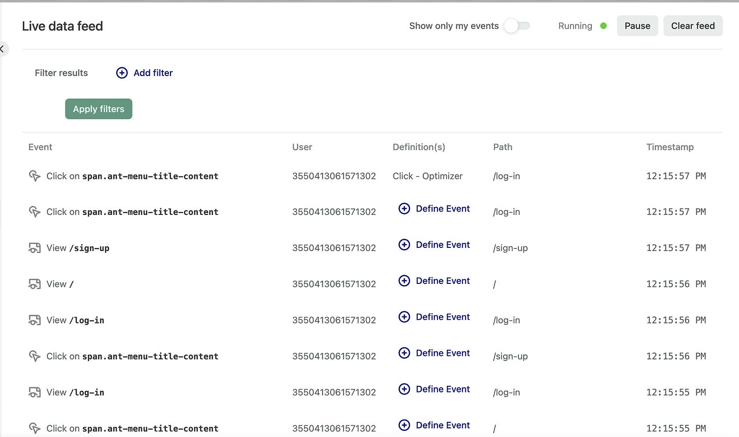
Task: Click the Define Event plus icon at 12:15:56 /sign-up path
Action: click(x=404, y=353)
